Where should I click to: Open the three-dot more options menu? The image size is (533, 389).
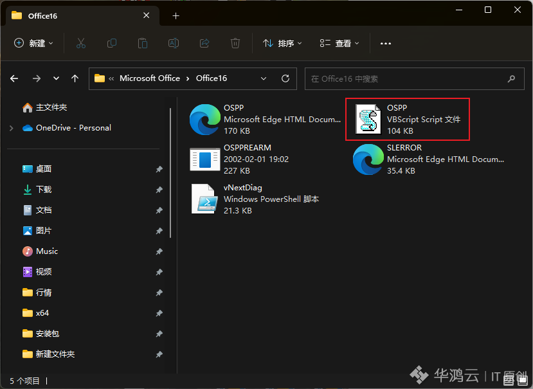coord(386,44)
